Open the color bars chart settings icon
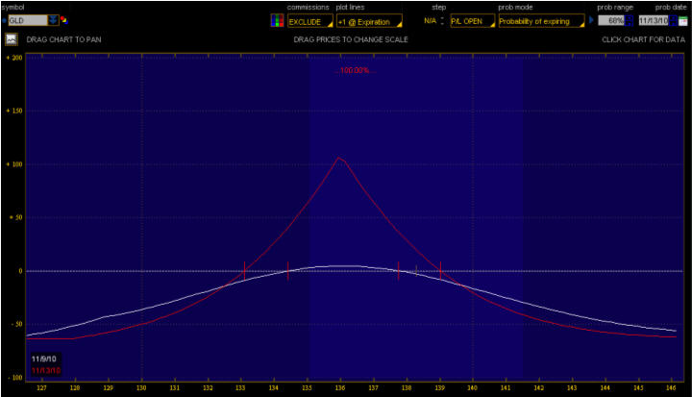Screen dimensions: 692x397 pyautogui.click(x=277, y=21)
